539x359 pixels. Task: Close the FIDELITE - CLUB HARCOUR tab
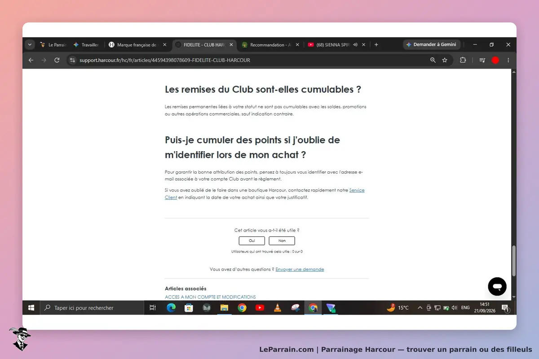tap(231, 45)
